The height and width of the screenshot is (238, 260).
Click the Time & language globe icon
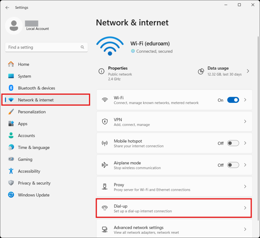pyautogui.click(x=11, y=147)
